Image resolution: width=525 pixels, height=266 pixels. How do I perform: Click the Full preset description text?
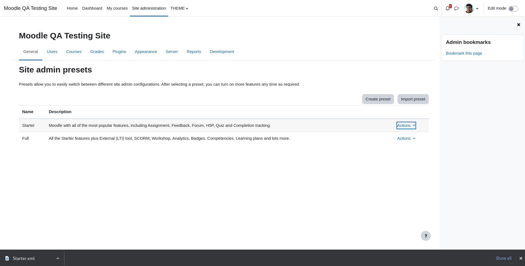tap(169, 138)
